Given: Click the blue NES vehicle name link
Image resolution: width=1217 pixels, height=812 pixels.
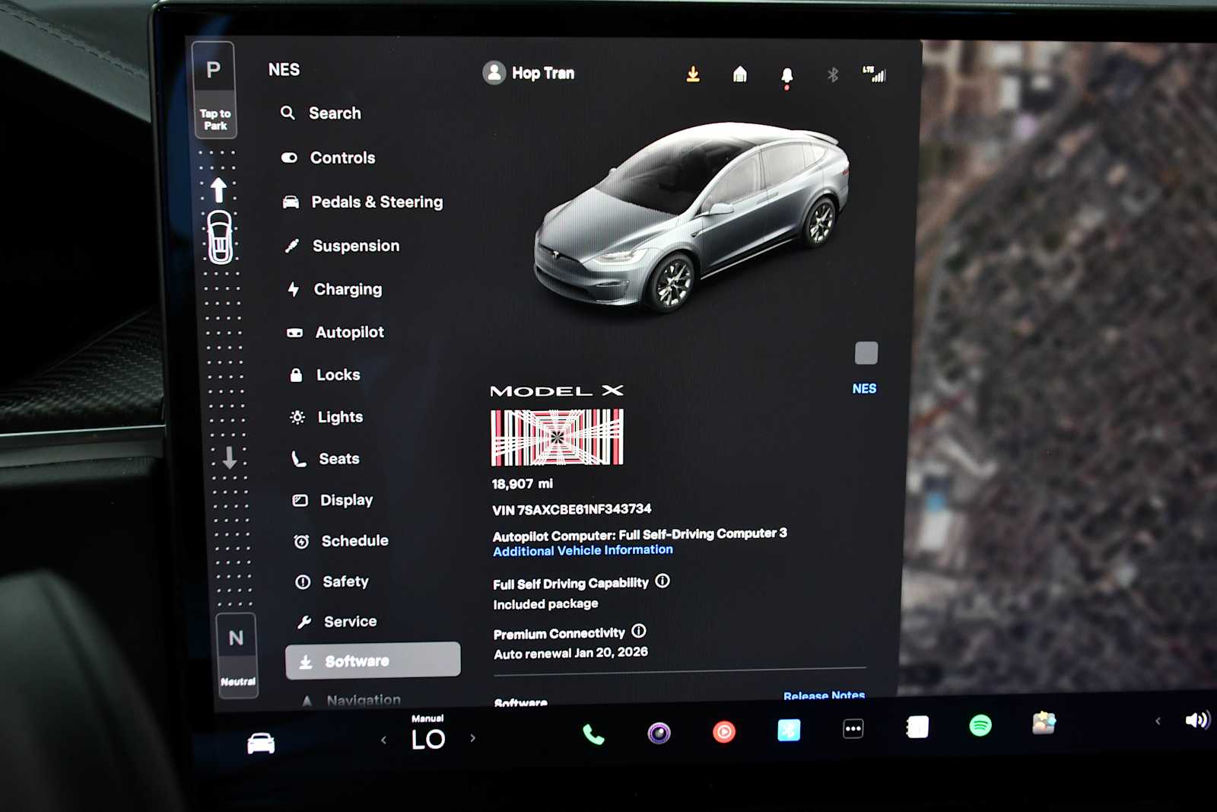Looking at the screenshot, I should 864,389.
